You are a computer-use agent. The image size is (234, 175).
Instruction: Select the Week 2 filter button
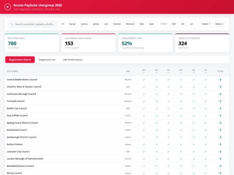point(219,24)
